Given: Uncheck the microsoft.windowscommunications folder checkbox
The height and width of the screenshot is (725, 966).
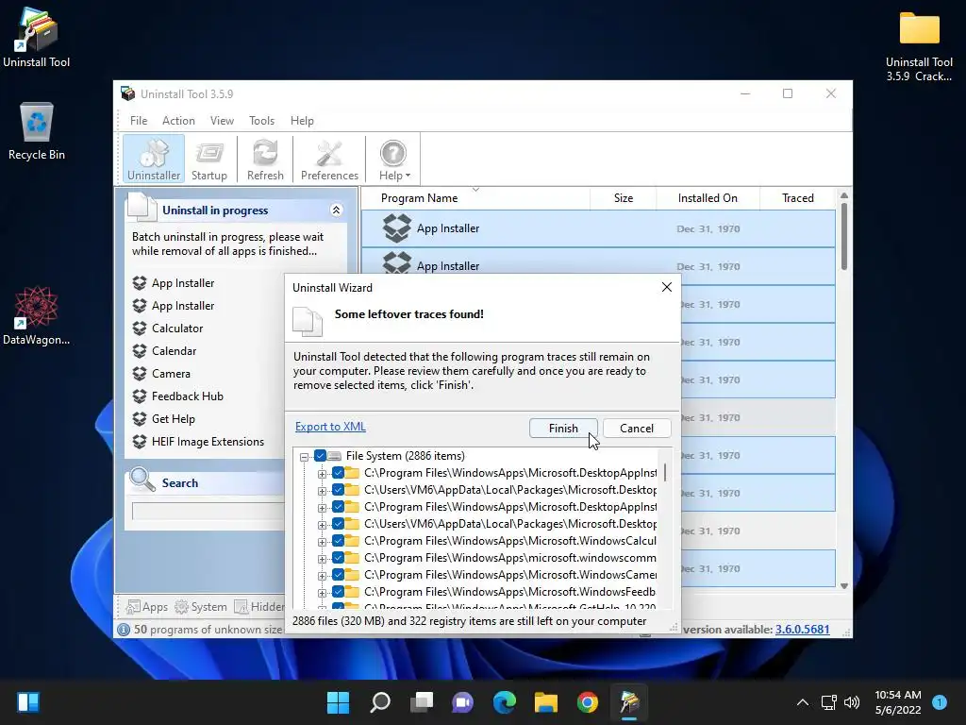Looking at the screenshot, I should 338,558.
